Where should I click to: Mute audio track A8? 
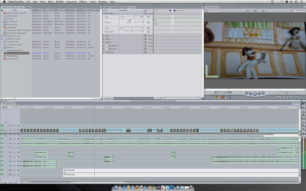2,161
